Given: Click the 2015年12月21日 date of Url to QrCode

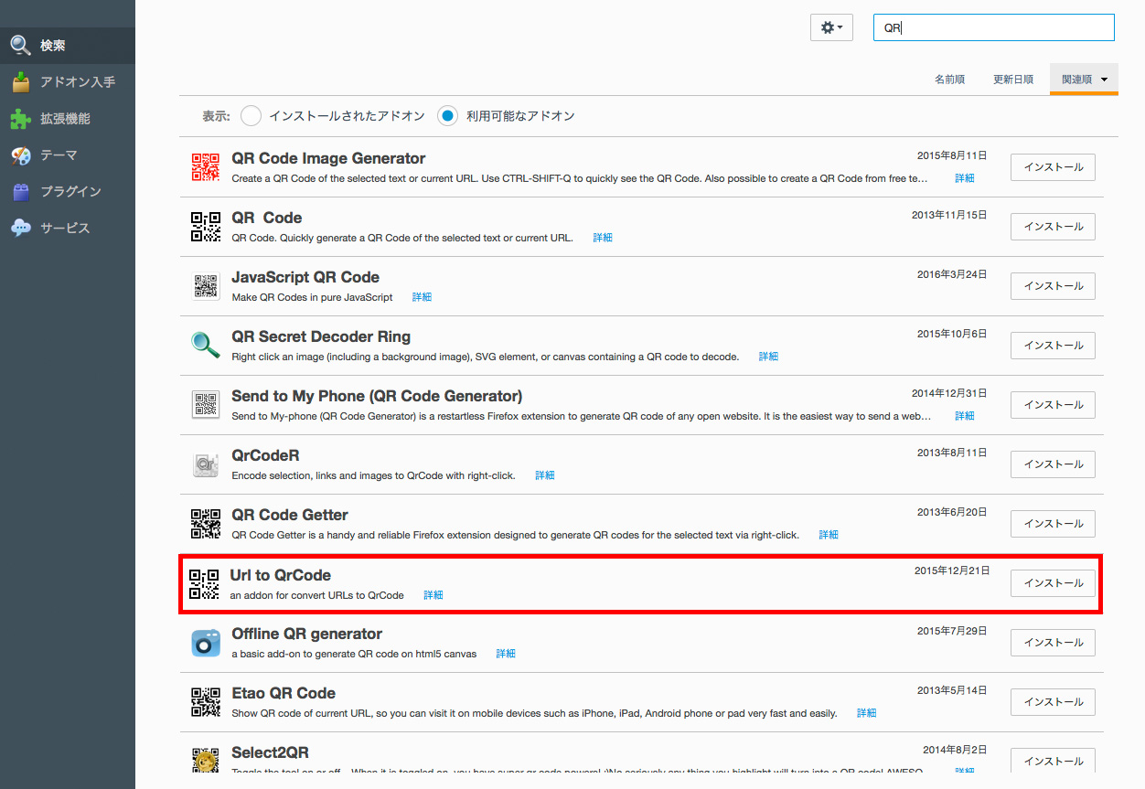Looking at the screenshot, I should pos(952,570).
